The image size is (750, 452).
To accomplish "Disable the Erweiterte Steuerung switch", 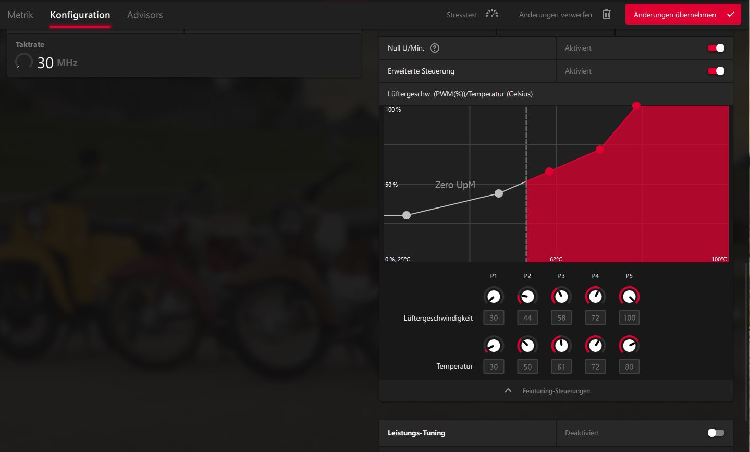I will pos(716,71).
